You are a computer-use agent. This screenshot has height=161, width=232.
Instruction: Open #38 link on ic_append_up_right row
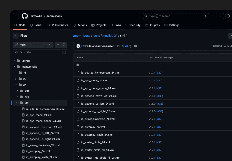[160, 111]
